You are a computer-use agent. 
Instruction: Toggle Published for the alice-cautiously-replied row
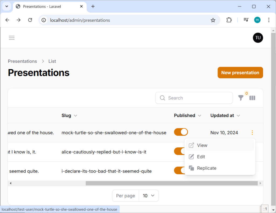[x=179, y=151]
